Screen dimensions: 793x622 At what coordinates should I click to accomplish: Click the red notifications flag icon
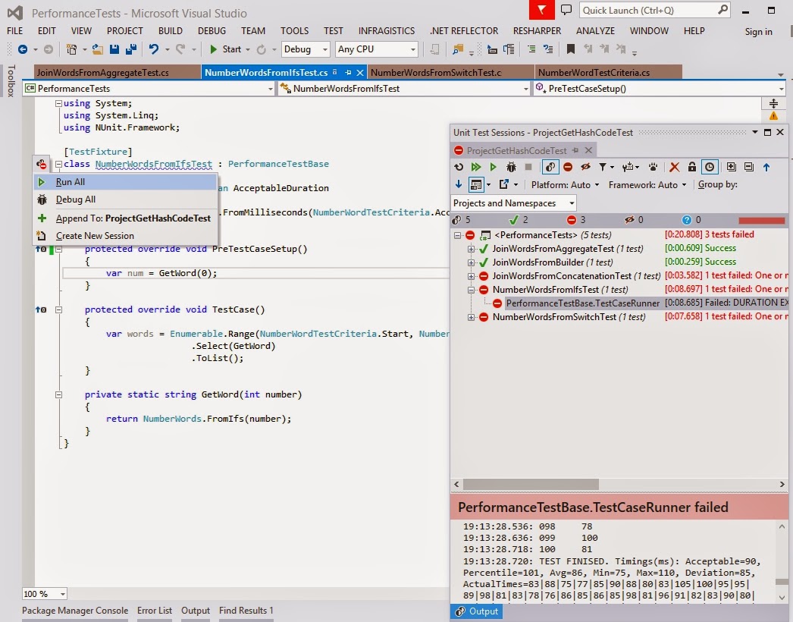coord(541,10)
